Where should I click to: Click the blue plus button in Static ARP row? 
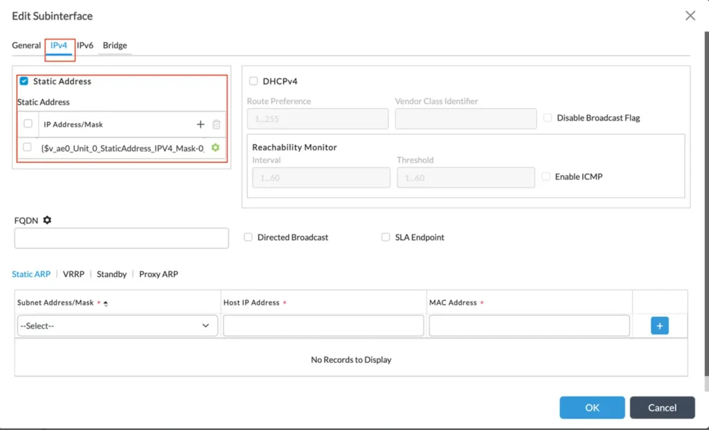[659, 325]
